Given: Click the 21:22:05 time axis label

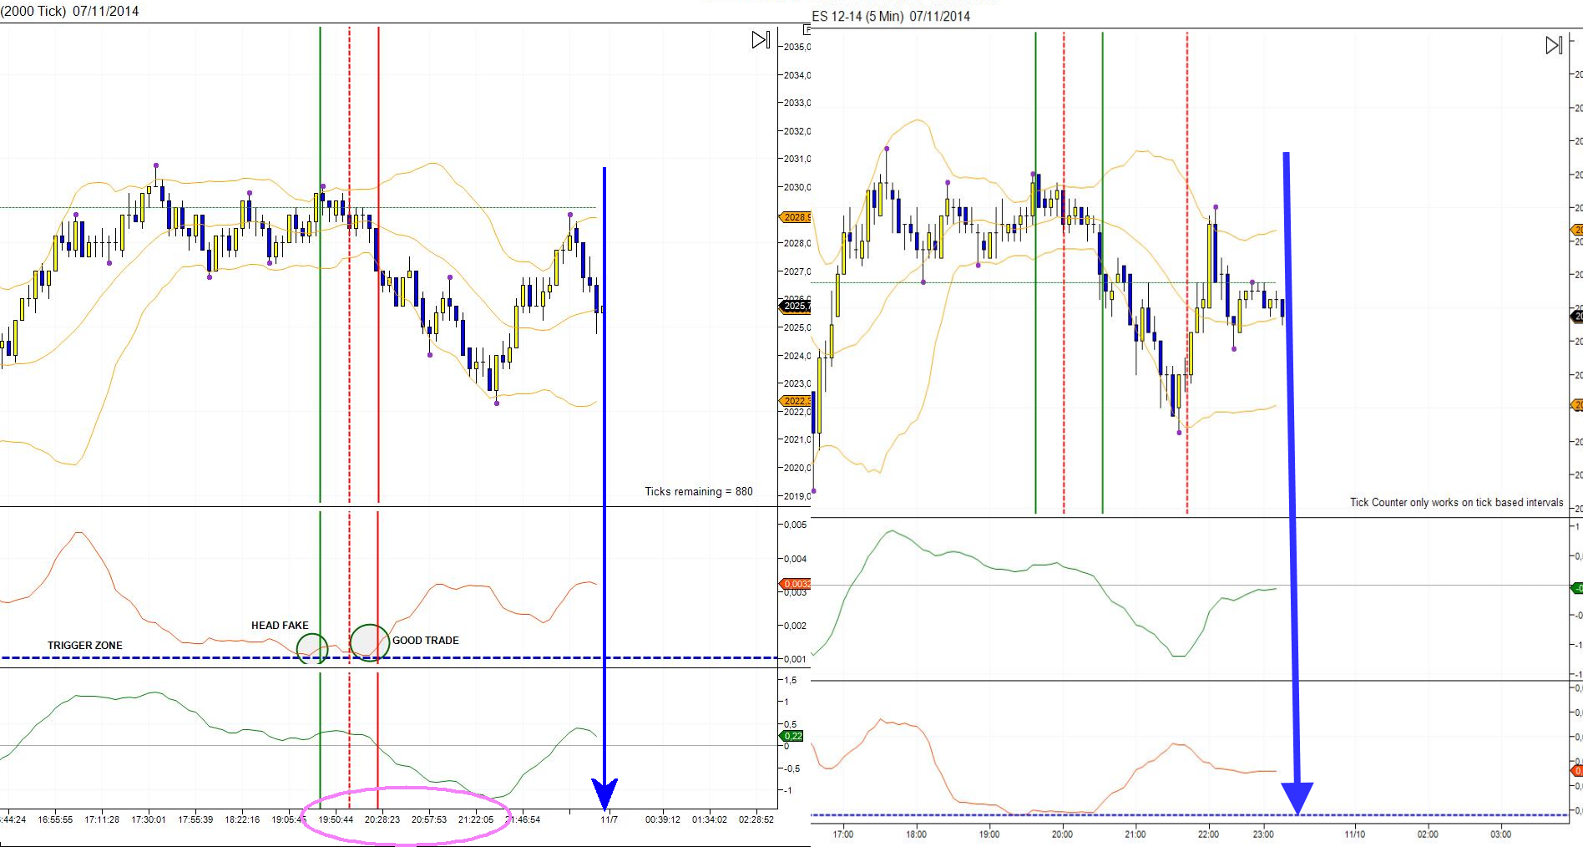Looking at the screenshot, I should point(476,819).
